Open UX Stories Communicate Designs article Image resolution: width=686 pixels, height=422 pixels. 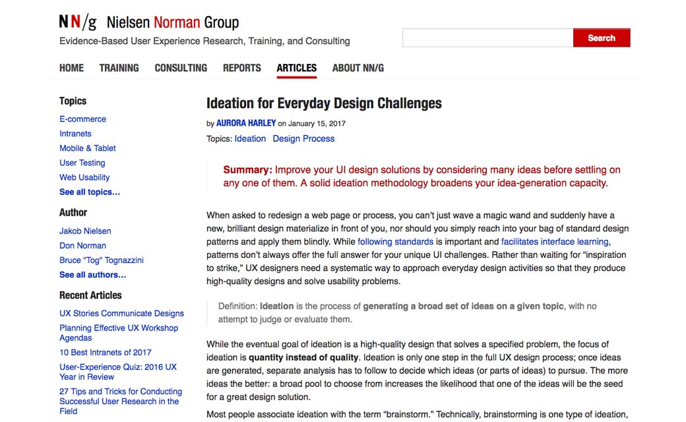(121, 314)
